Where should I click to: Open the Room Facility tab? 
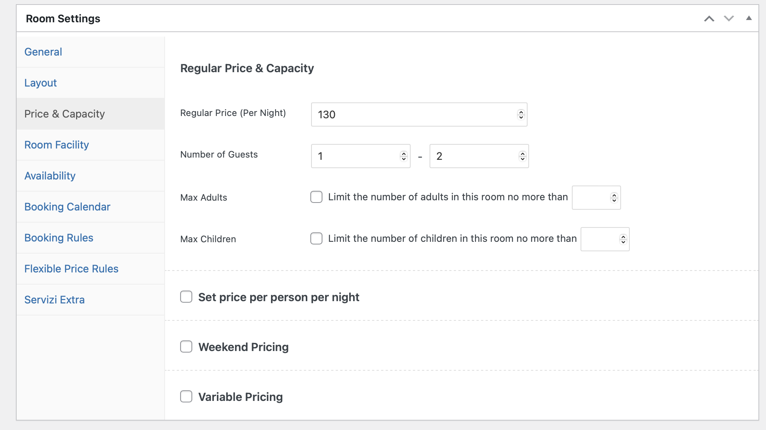(90, 145)
